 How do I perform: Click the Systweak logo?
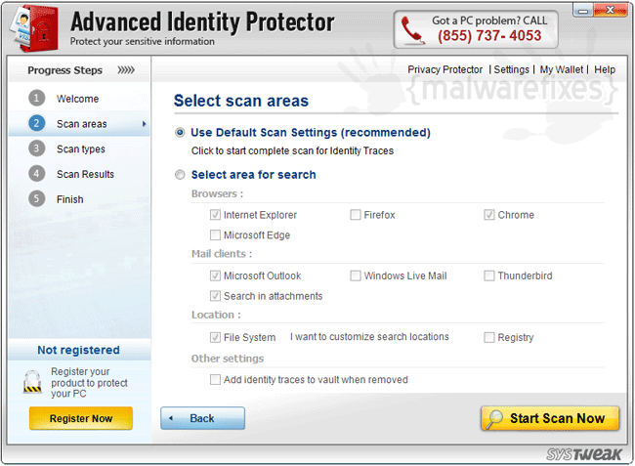pyautogui.click(x=583, y=454)
